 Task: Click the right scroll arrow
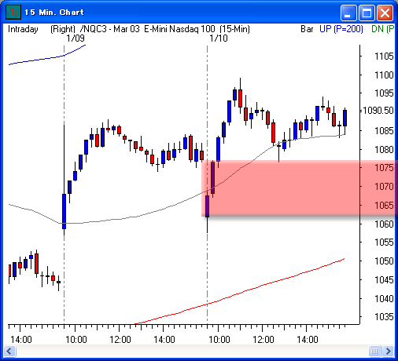click(388, 351)
